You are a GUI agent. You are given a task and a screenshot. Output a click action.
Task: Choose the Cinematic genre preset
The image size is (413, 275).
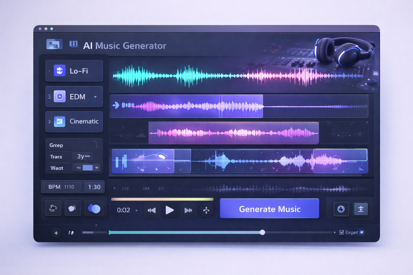74,122
